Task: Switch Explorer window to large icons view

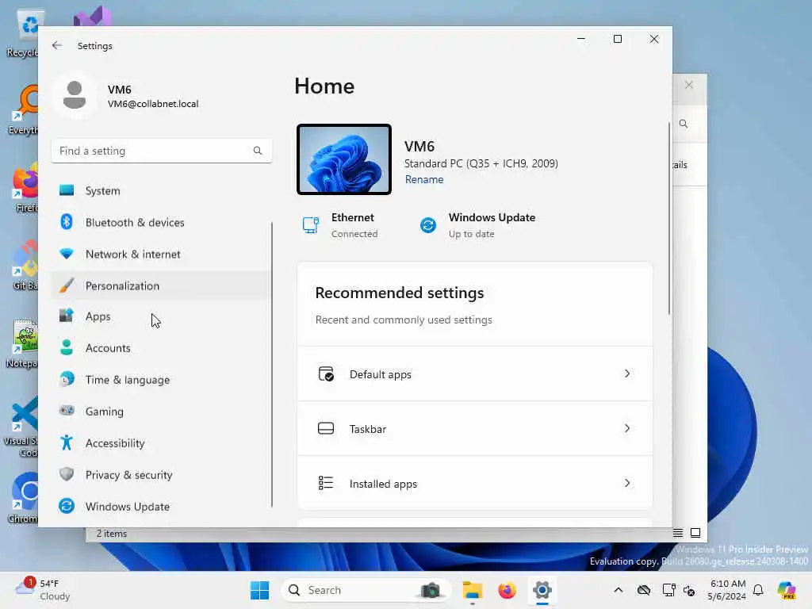Action: (695, 533)
